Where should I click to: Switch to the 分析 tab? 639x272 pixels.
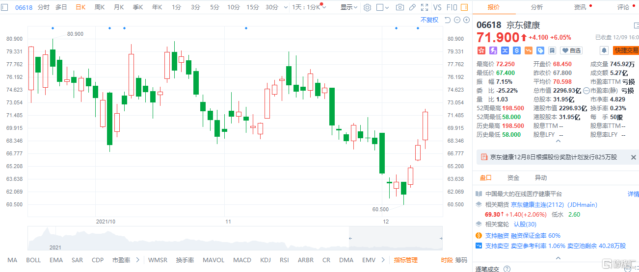click(x=537, y=7)
